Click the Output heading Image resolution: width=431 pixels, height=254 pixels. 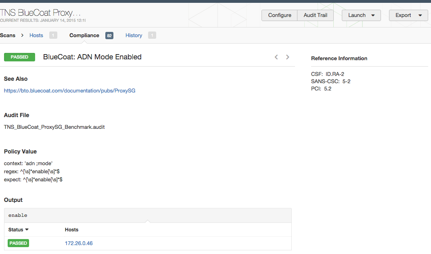tap(13, 200)
